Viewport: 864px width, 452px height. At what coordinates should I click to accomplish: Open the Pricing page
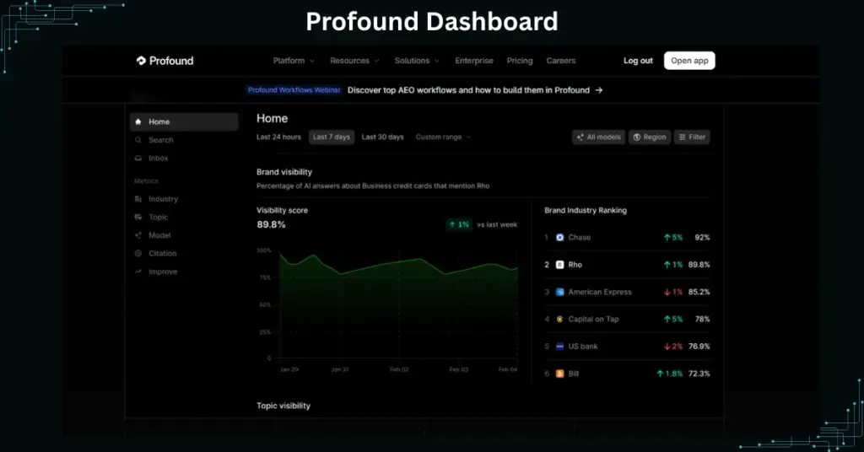[520, 61]
